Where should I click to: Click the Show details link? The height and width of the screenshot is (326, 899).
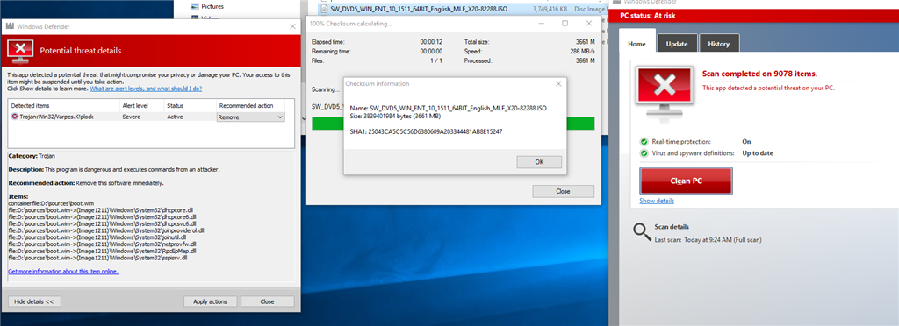coord(657,201)
